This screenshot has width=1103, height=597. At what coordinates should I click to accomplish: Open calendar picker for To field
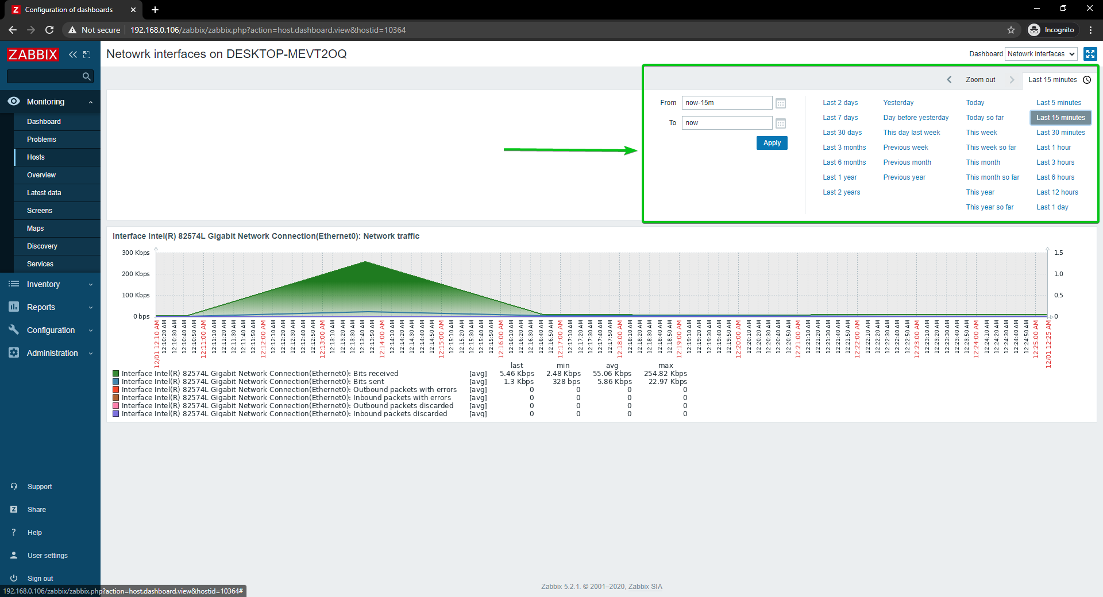click(x=780, y=123)
